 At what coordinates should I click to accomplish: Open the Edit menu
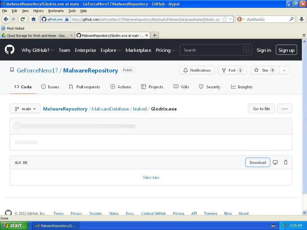pyautogui.click(x=14, y=11)
